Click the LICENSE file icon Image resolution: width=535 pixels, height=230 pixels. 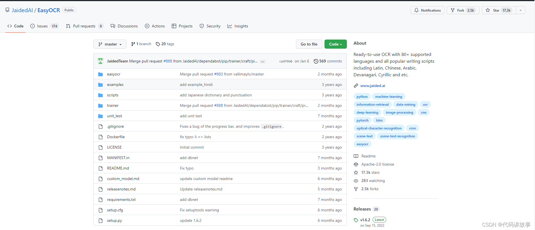click(x=100, y=147)
